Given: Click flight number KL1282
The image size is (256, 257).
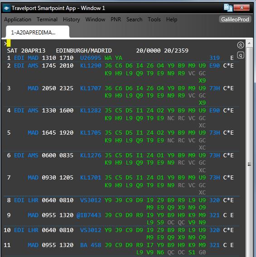Looking at the screenshot, I should click(91, 111).
